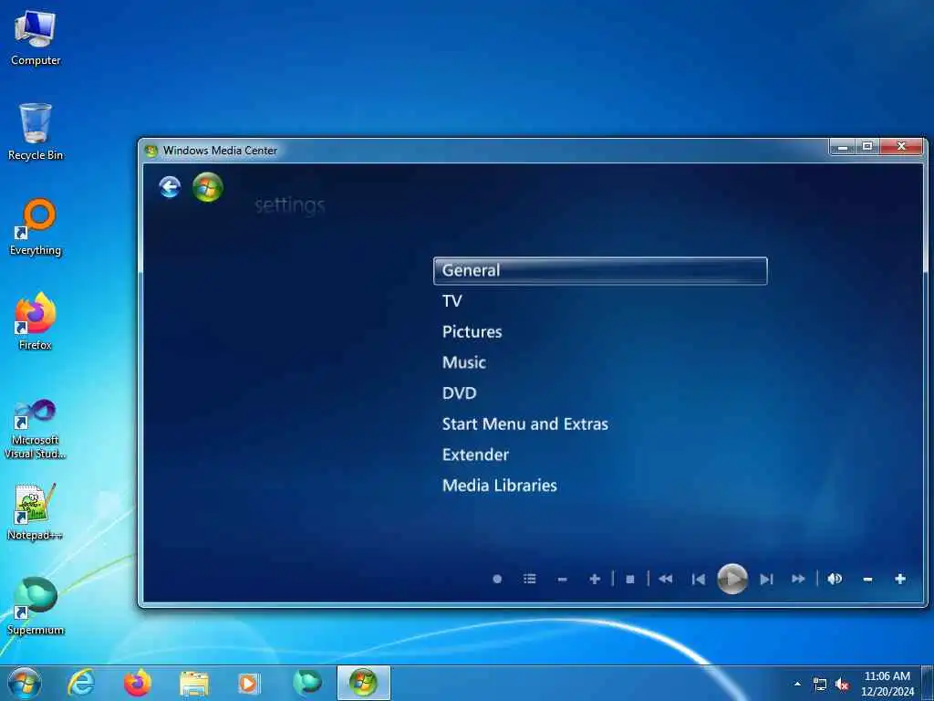Click channel down minus button
This screenshot has height=701, width=934.
tap(562, 579)
